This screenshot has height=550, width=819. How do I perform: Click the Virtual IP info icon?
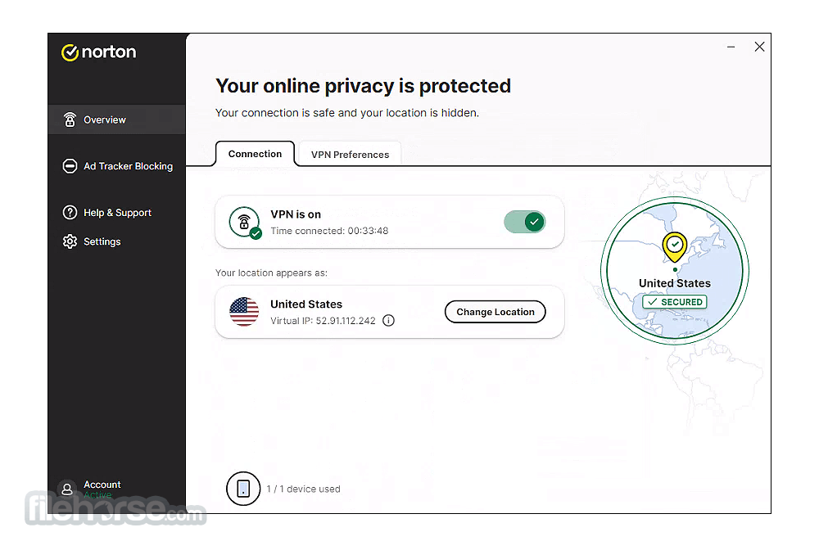coord(388,320)
